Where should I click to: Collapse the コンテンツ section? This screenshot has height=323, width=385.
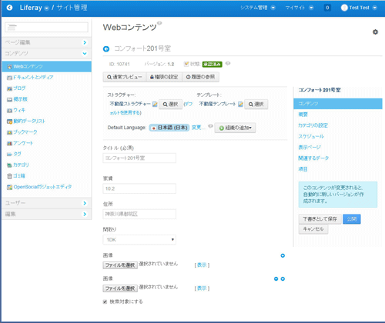coord(46,53)
